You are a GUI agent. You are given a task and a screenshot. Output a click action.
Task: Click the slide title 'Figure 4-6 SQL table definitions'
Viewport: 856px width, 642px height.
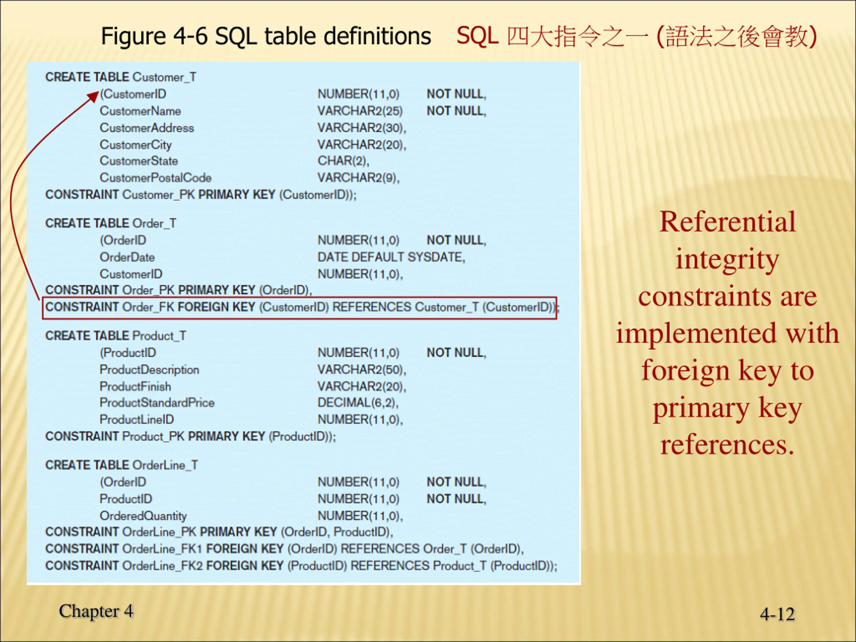point(266,36)
